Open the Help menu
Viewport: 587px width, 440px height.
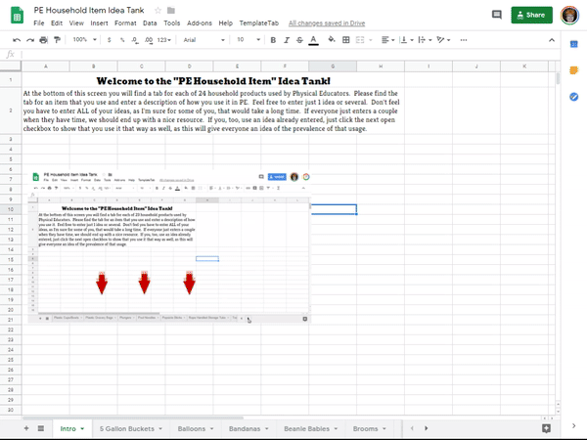tap(225, 23)
